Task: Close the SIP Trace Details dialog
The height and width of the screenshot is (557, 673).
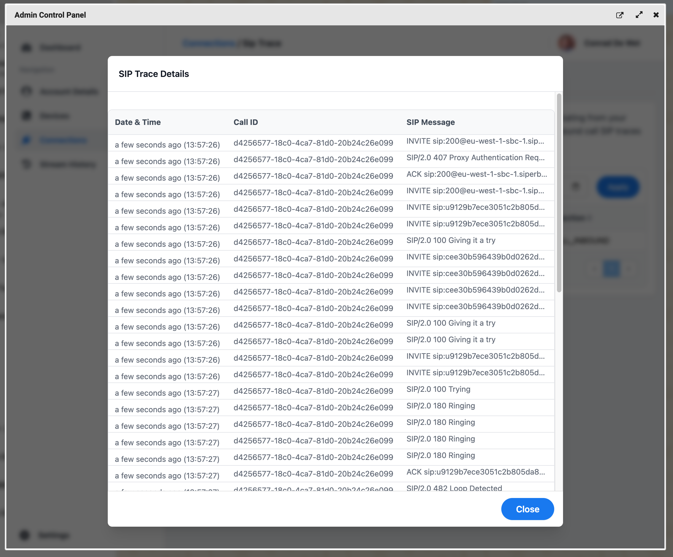Action: coord(527,509)
